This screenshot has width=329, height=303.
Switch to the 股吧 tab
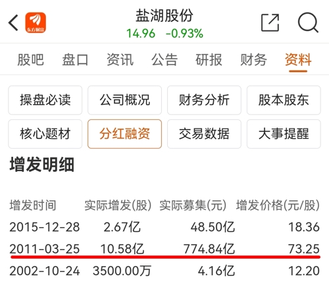tap(31, 60)
